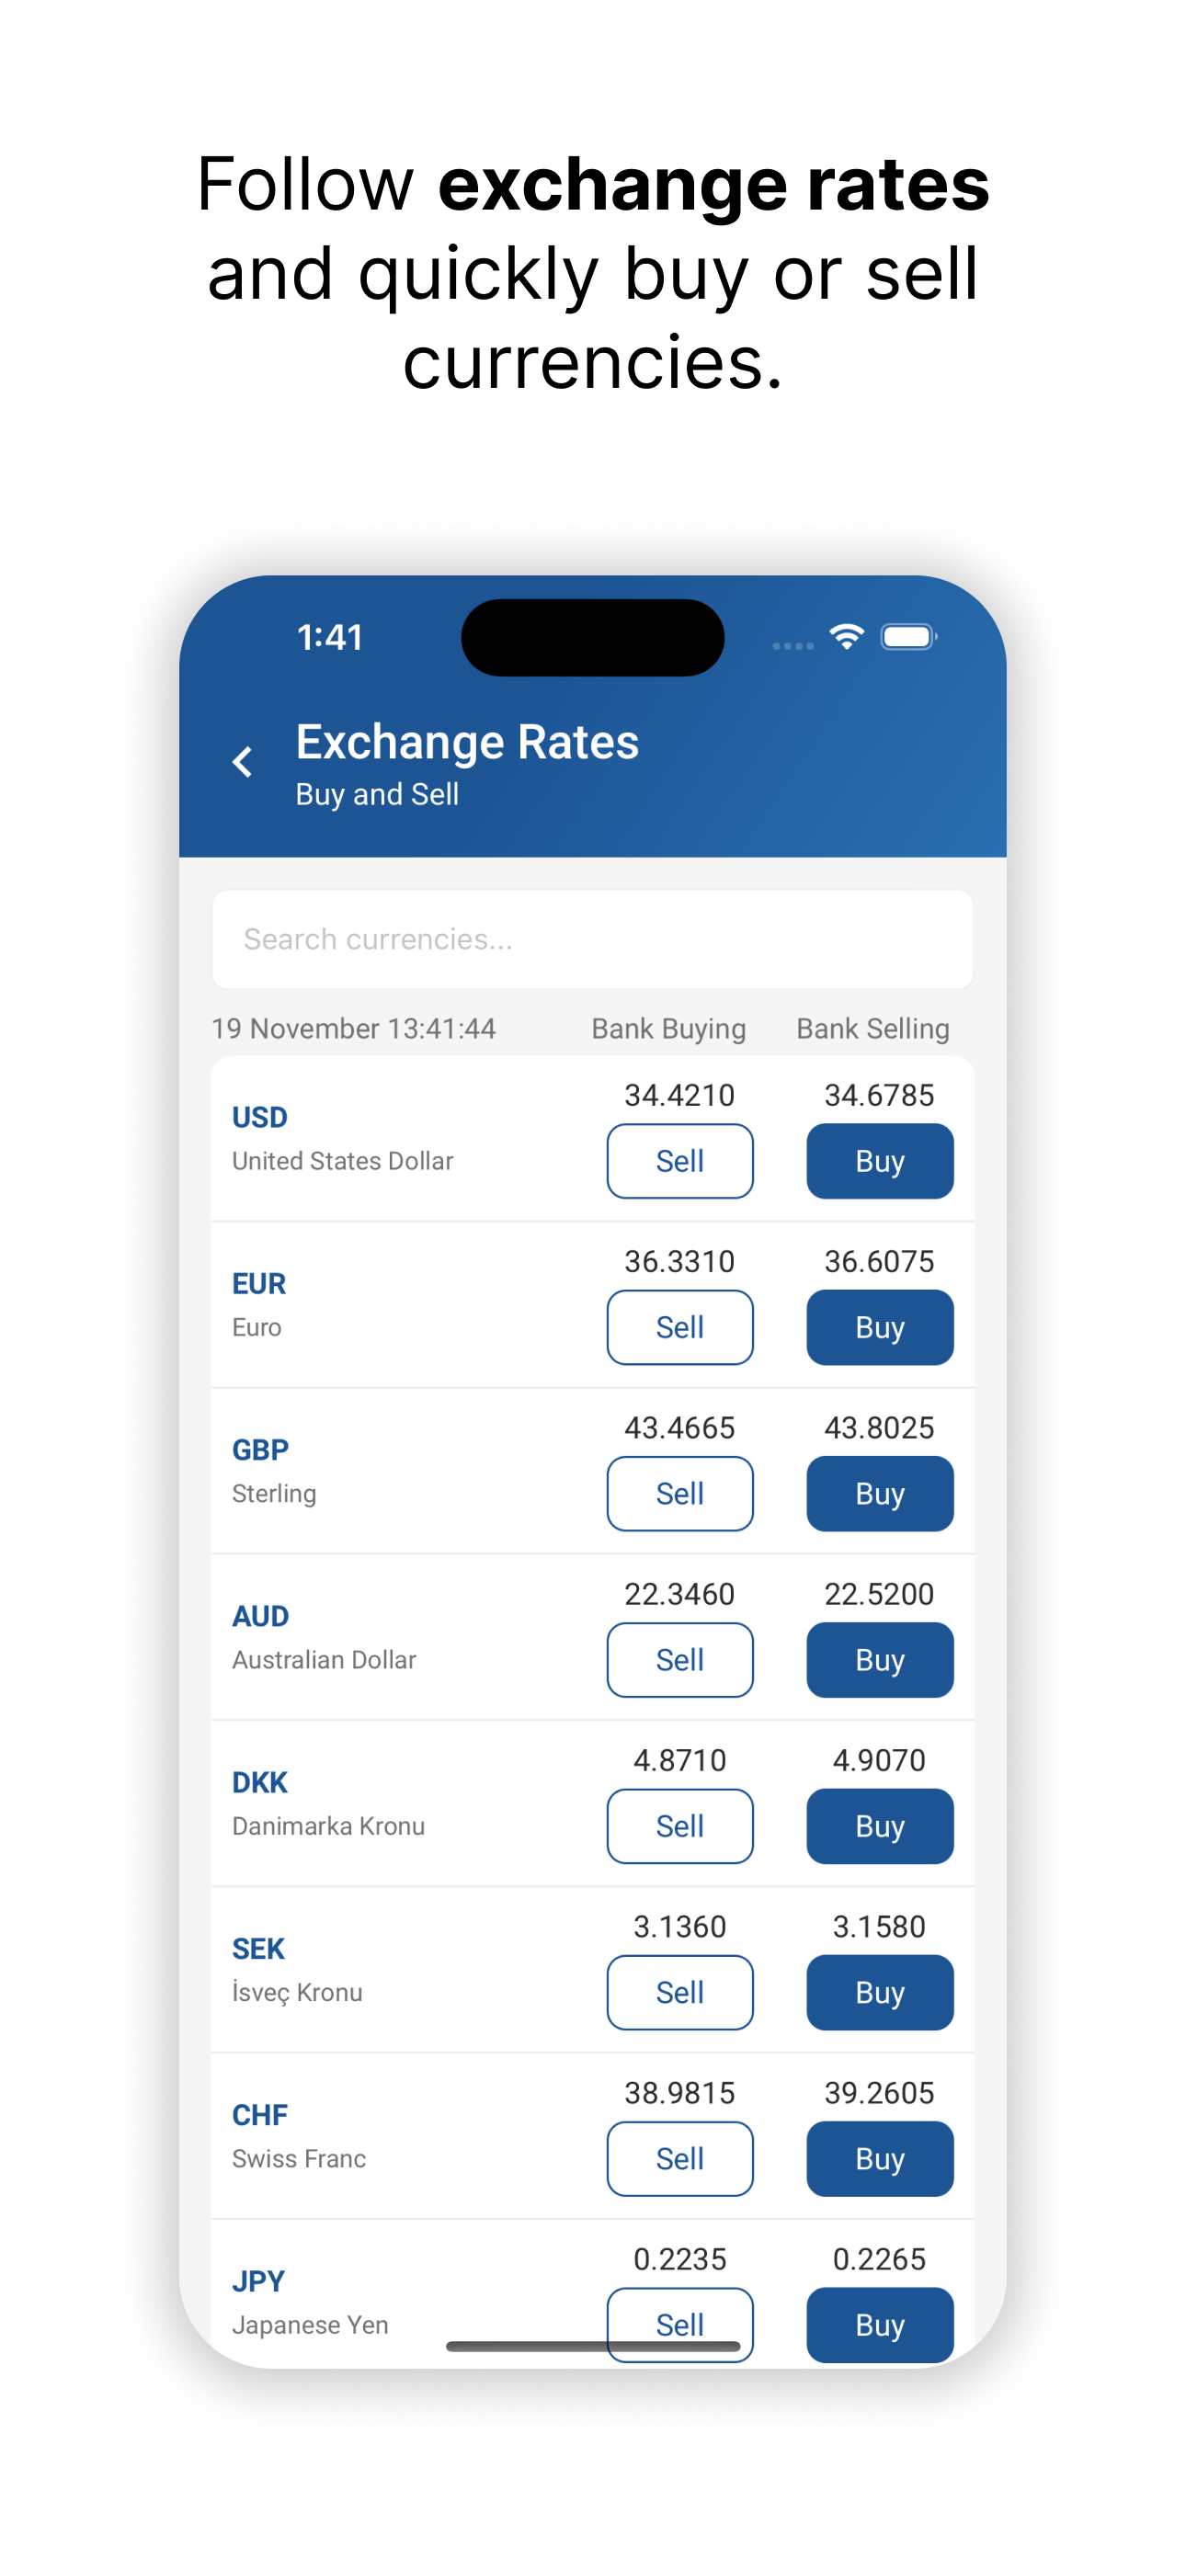Select the USD currency row label
The height and width of the screenshot is (2570, 1186).
pyautogui.click(x=259, y=1118)
